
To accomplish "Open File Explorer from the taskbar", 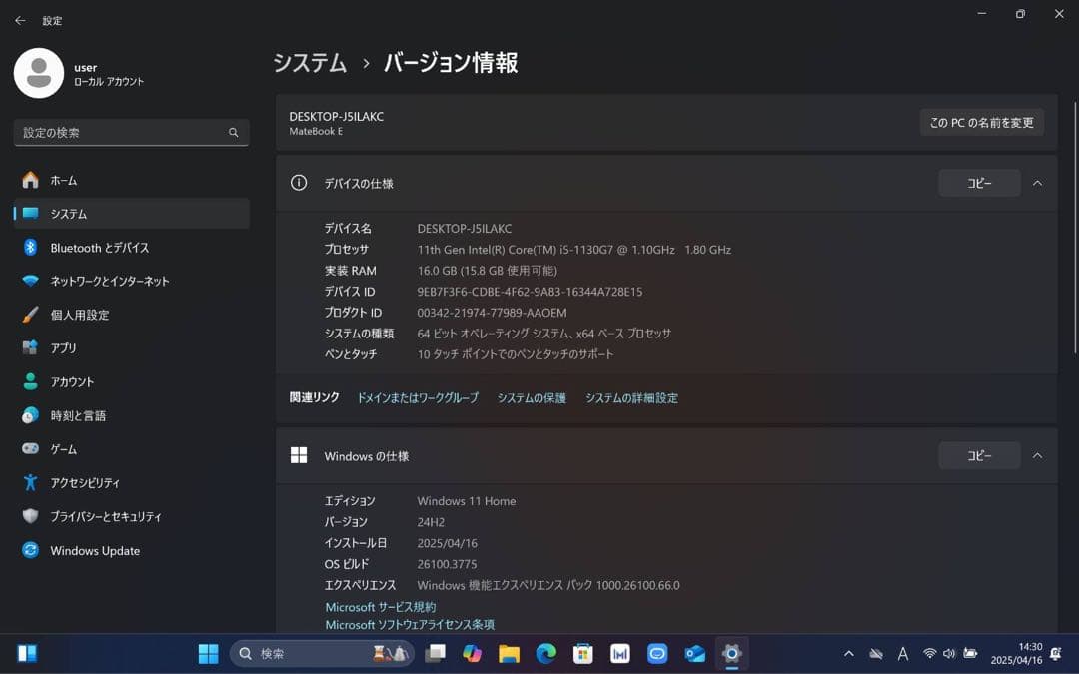I will pos(510,653).
